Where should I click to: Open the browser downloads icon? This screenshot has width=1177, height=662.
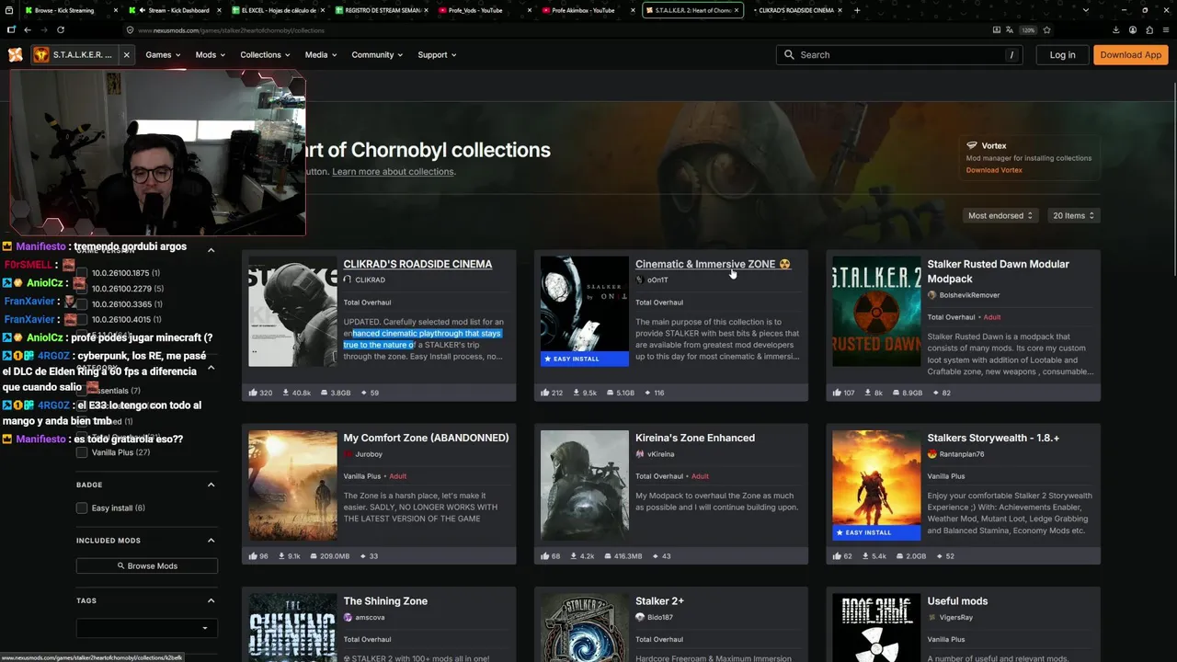(x=1115, y=29)
